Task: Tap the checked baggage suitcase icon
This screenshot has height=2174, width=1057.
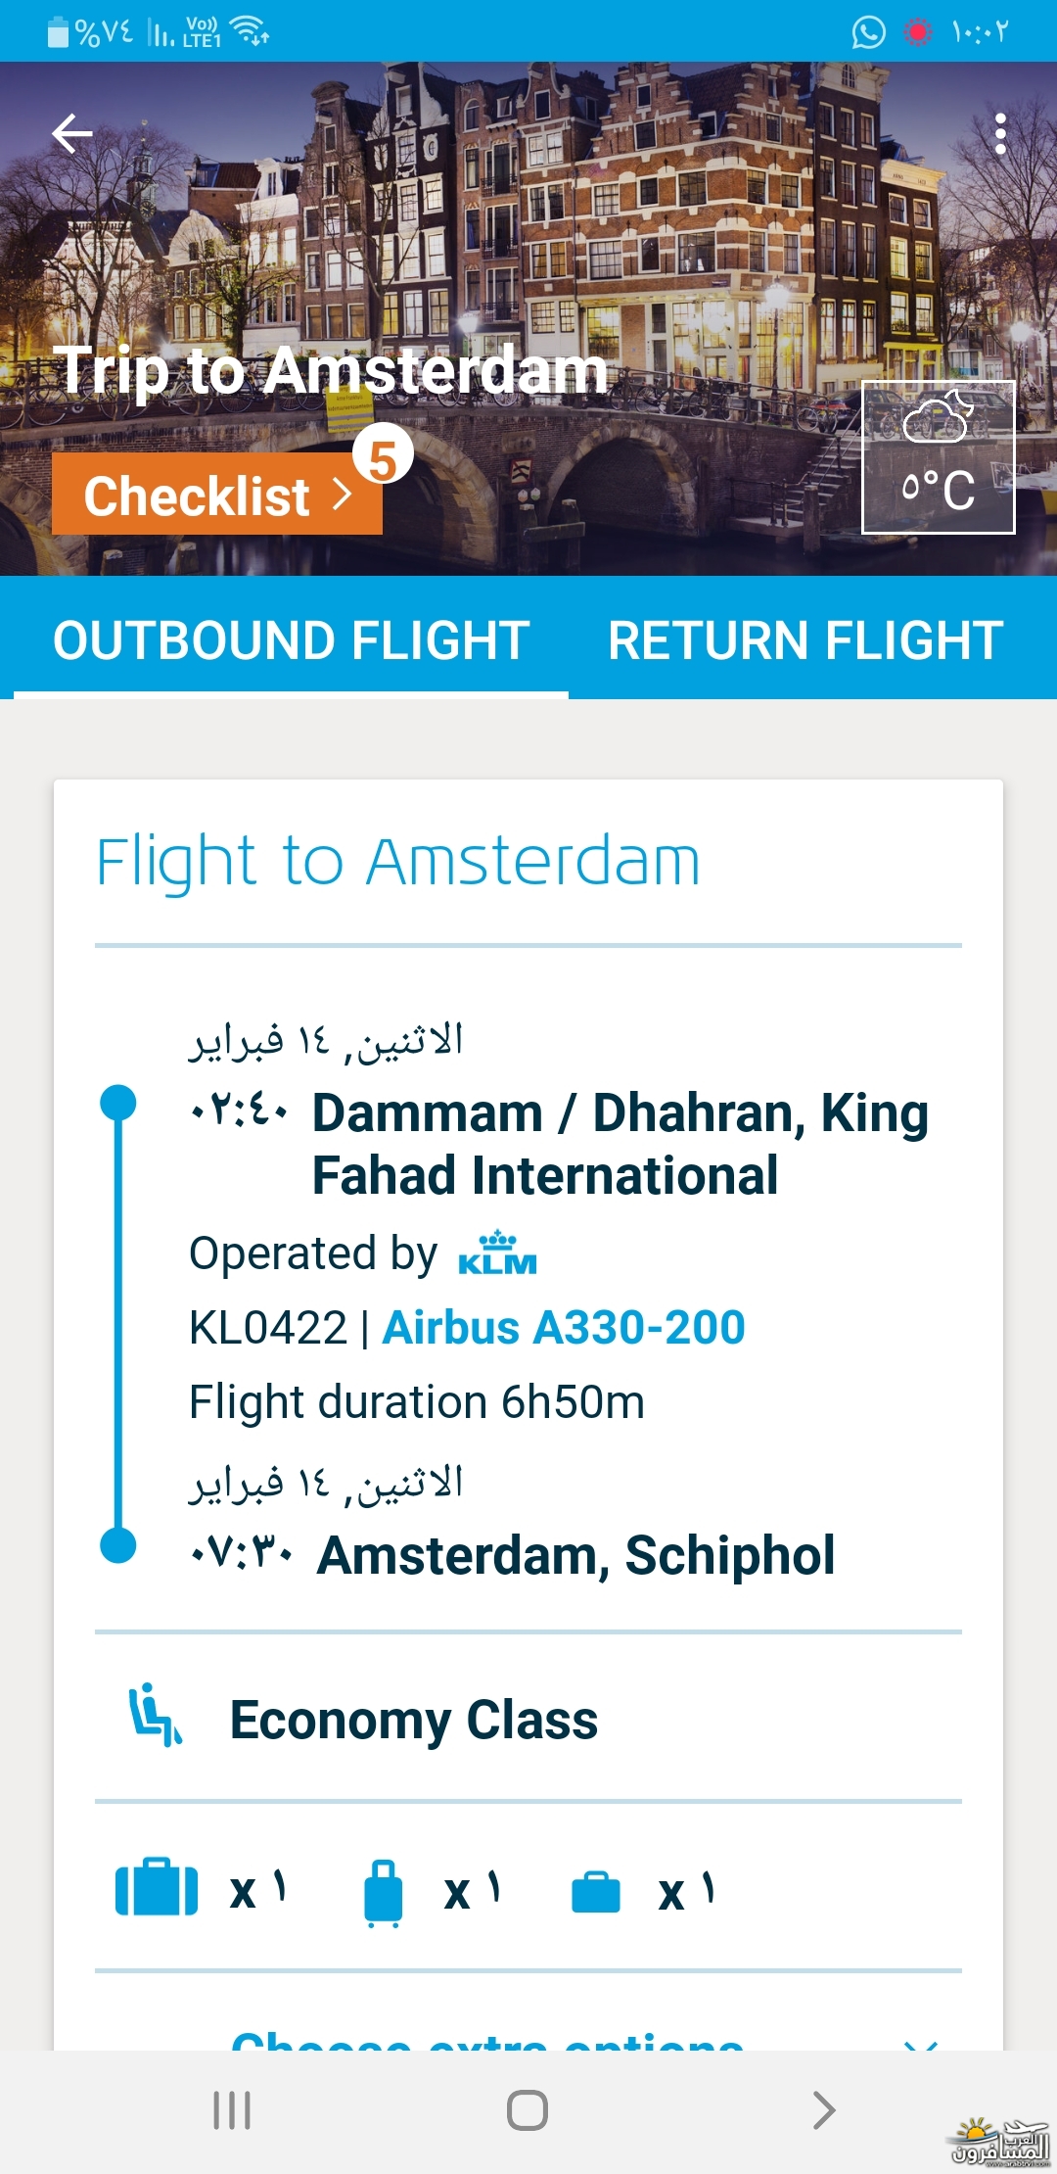Action: tap(157, 1887)
